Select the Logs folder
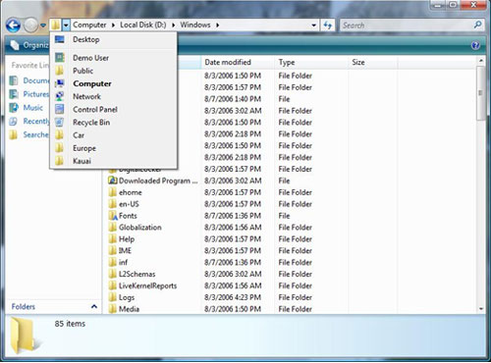This screenshot has width=491, height=363. pos(122,297)
